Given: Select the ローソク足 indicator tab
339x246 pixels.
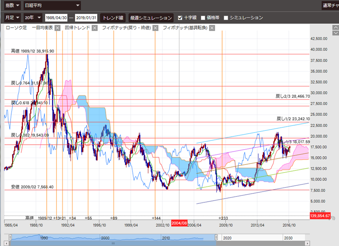Looking at the screenshot, I should 16,28.
